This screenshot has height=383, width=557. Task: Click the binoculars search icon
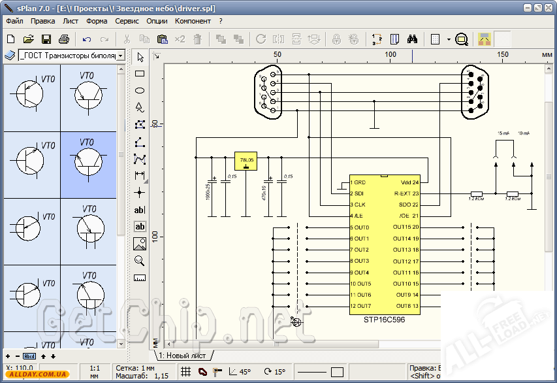413,39
